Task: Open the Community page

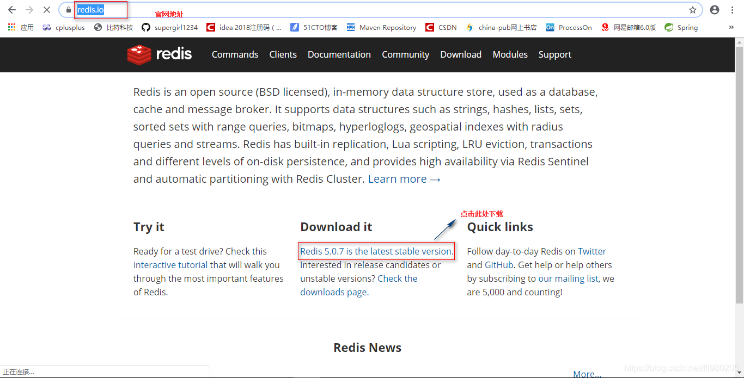Action: (405, 54)
